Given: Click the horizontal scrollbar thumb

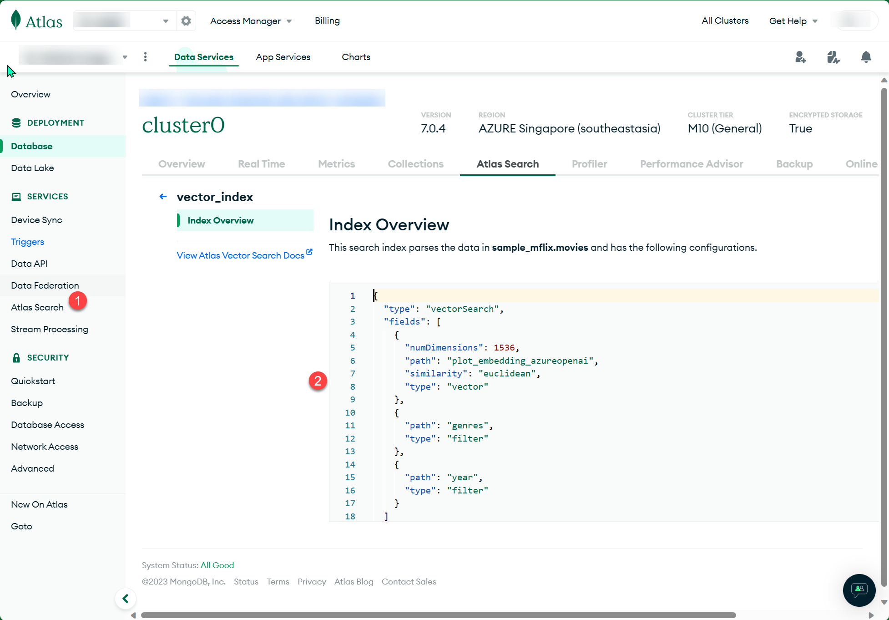Looking at the screenshot, I should [438, 615].
